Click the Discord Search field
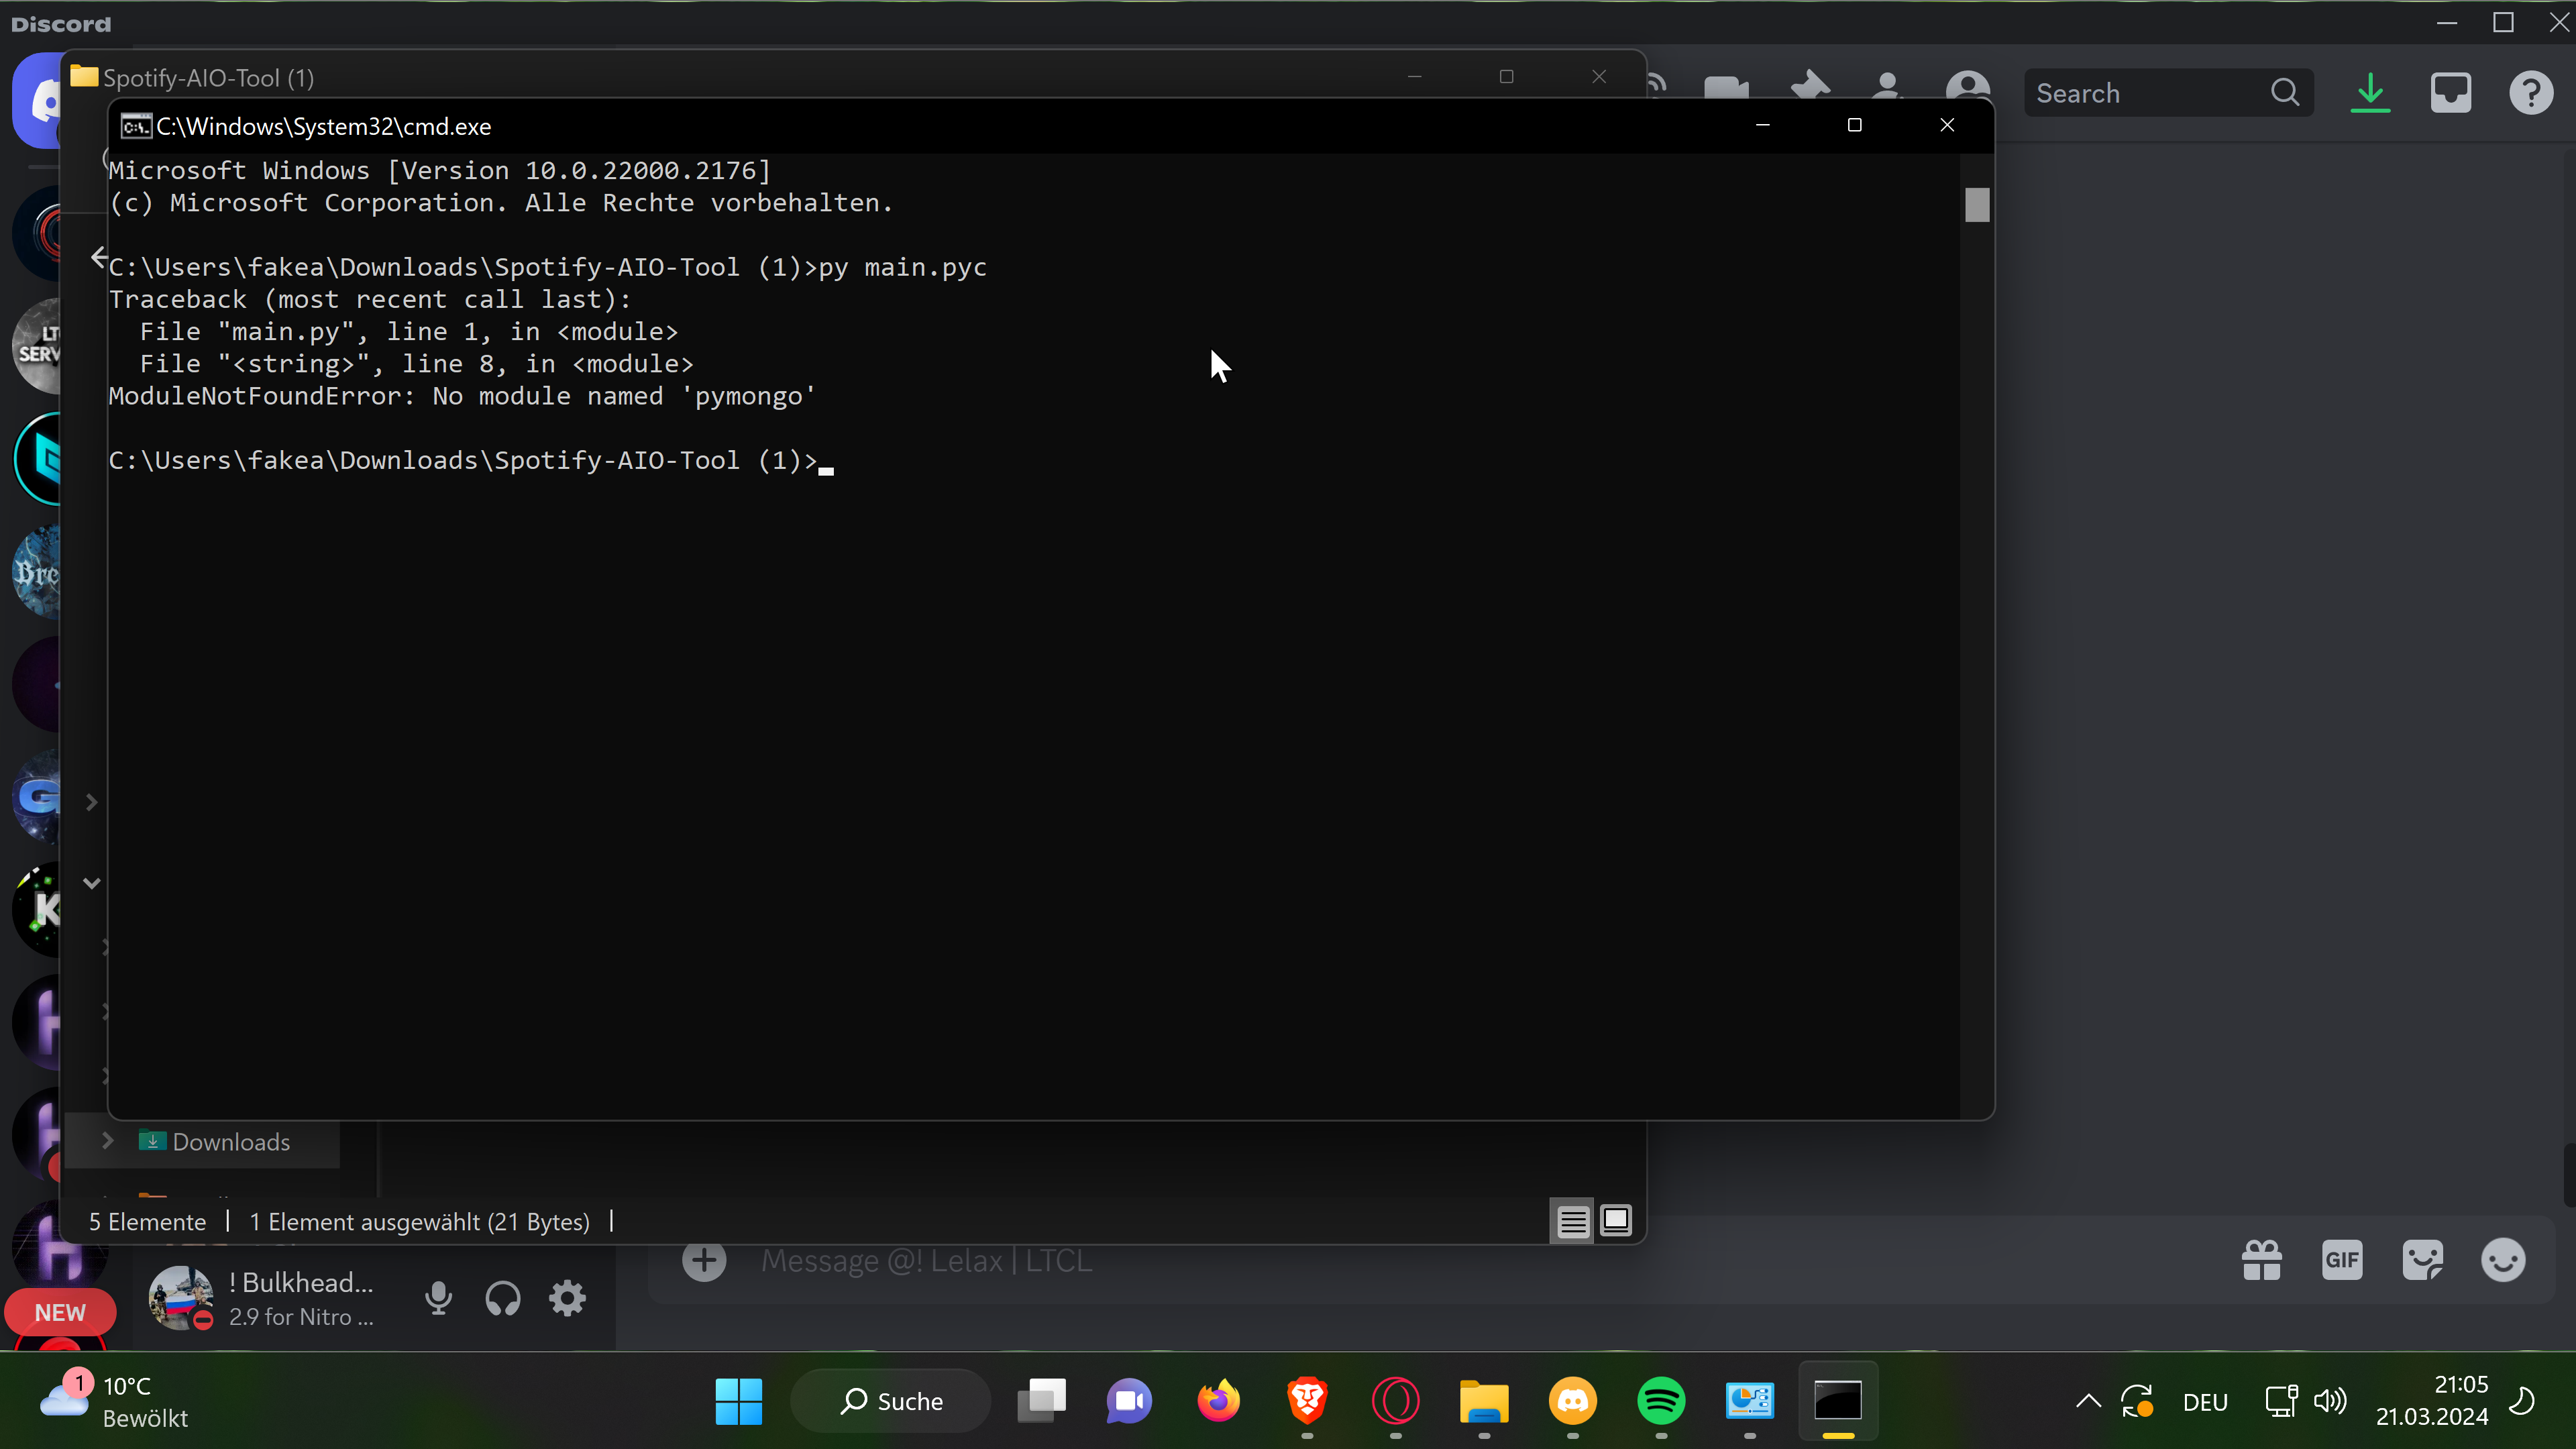The height and width of the screenshot is (1449, 2576). tap(2150, 93)
